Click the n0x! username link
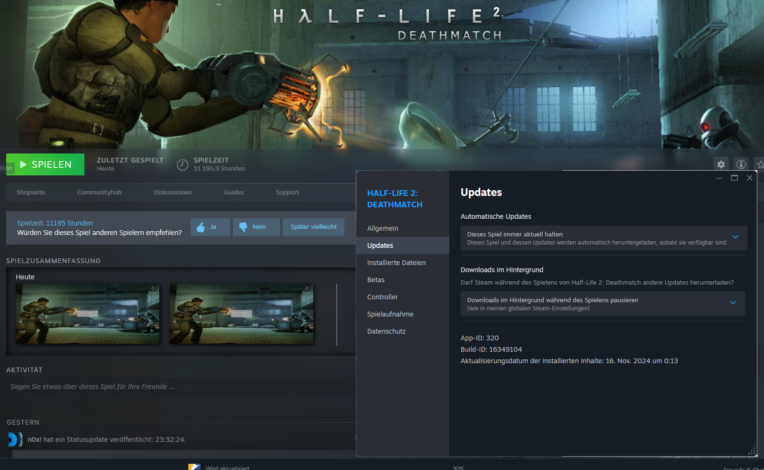Viewport: 764px width, 470px height. [x=34, y=439]
